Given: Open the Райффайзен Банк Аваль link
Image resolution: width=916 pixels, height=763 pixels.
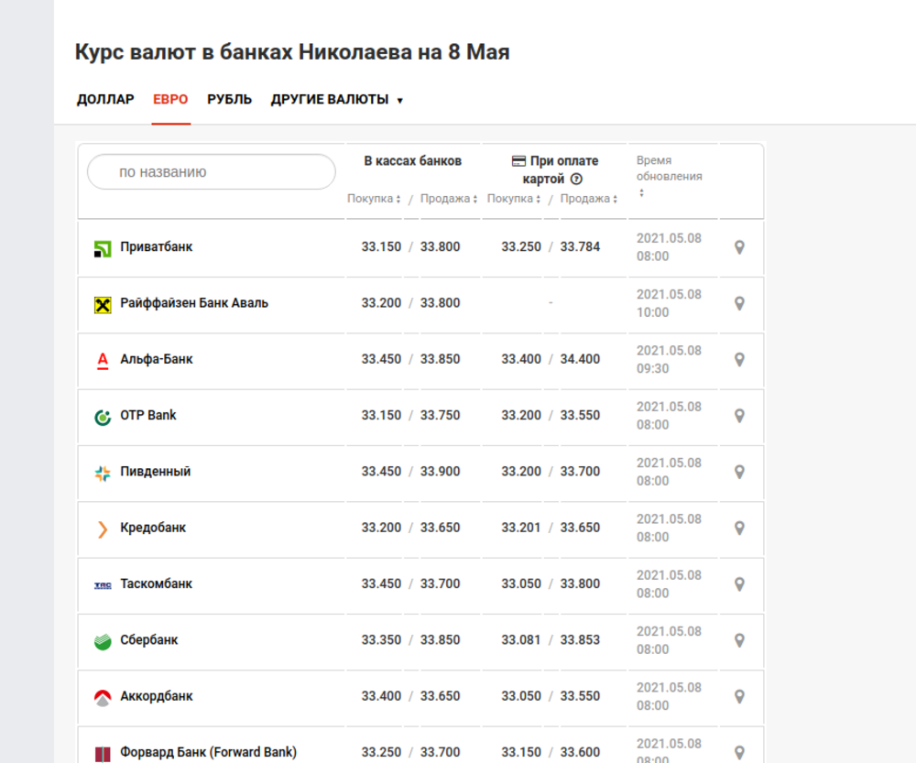Looking at the screenshot, I should click(x=194, y=302).
